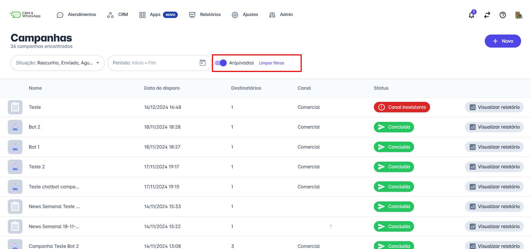
Task: Click the swap arrows icon in header
Action: pos(487,15)
